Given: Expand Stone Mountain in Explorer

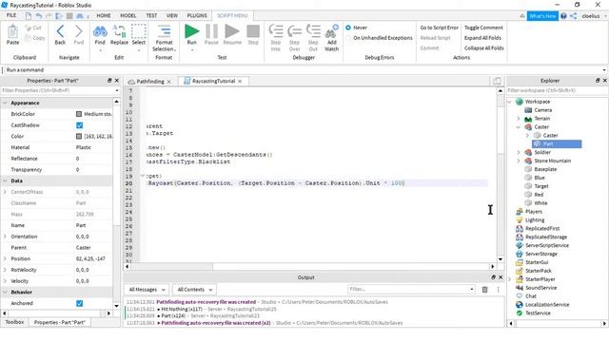Looking at the screenshot, I should (518, 161).
